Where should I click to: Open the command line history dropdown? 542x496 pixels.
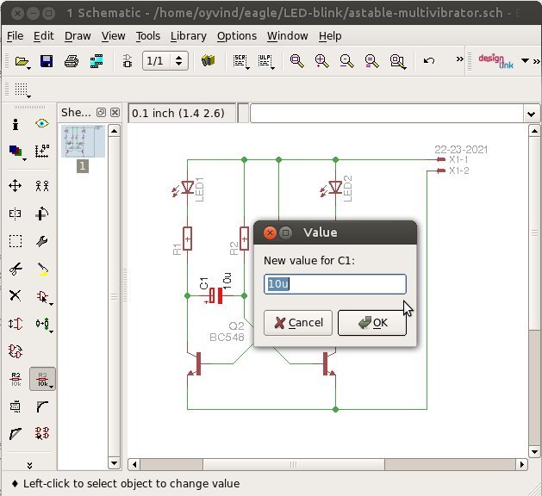[531, 114]
